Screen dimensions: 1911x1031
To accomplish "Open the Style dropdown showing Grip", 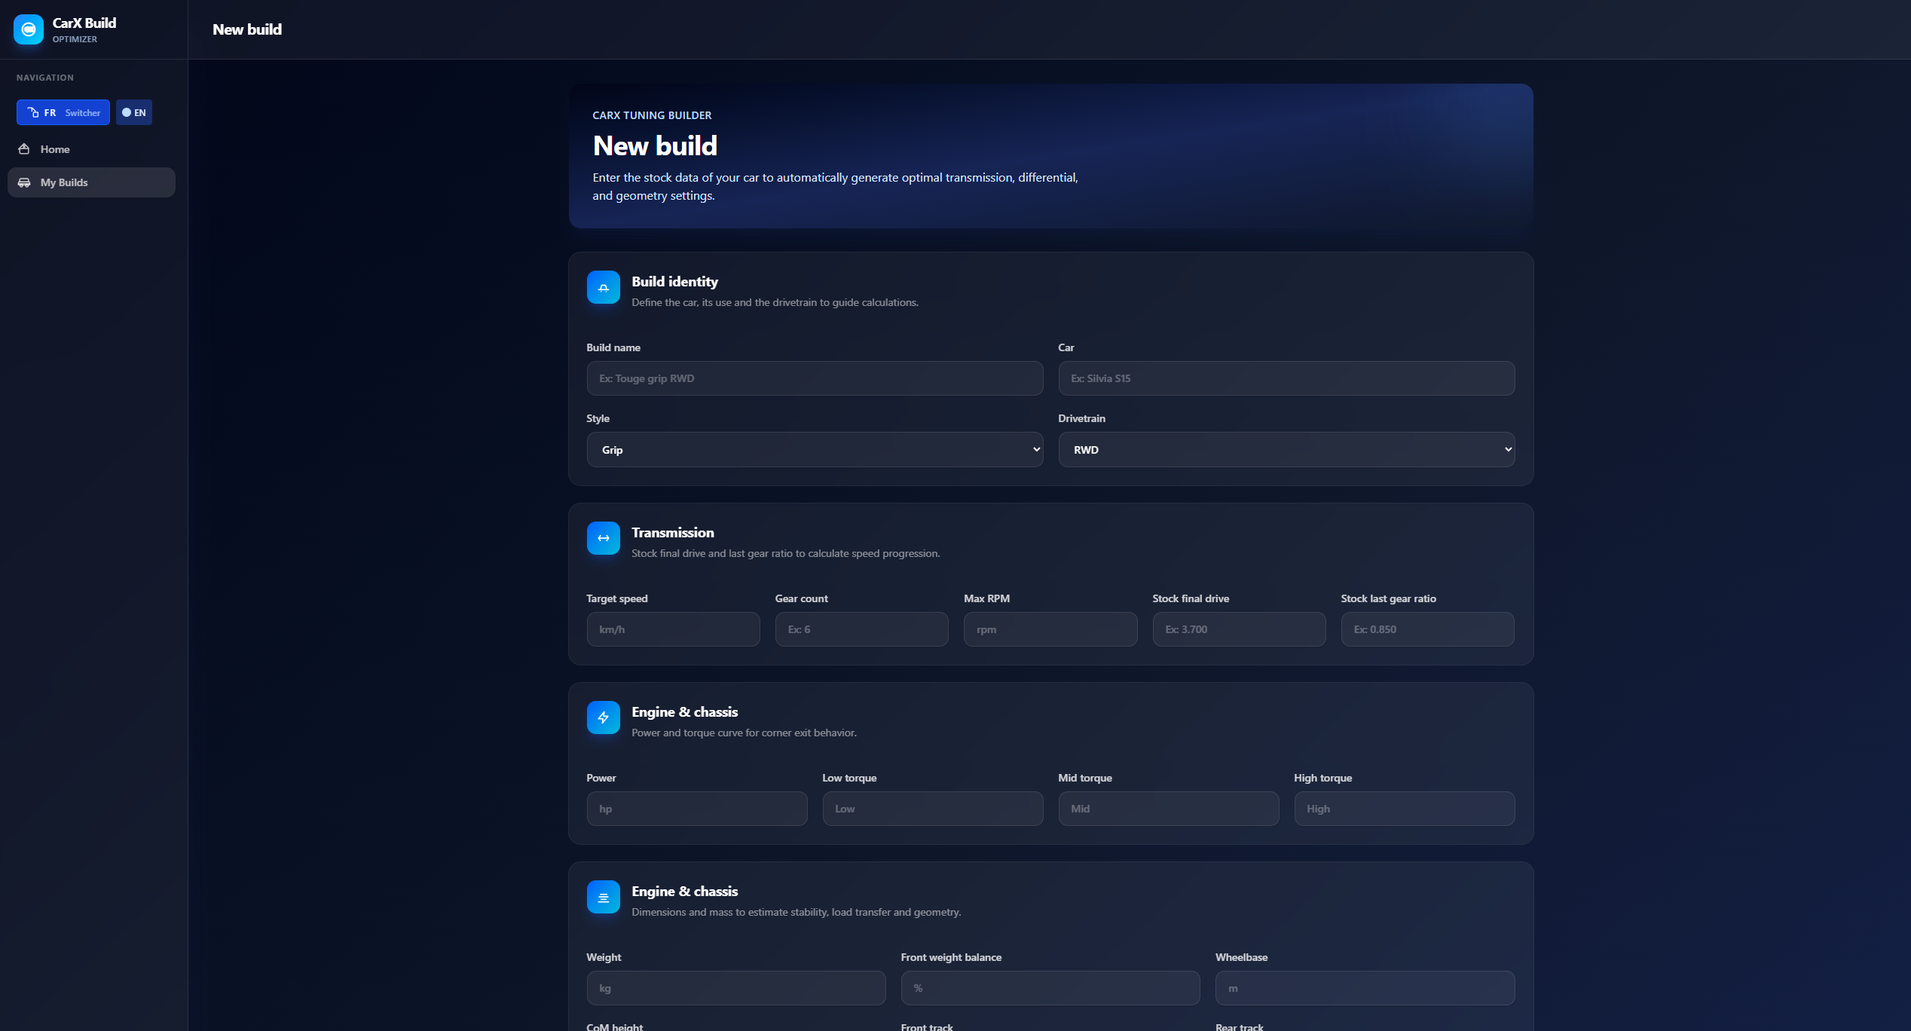I will tap(815, 449).
